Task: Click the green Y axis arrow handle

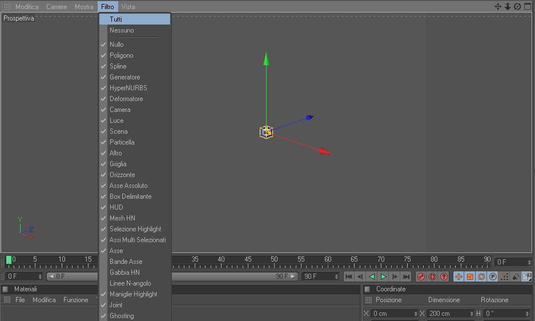Action: pyautogui.click(x=266, y=59)
